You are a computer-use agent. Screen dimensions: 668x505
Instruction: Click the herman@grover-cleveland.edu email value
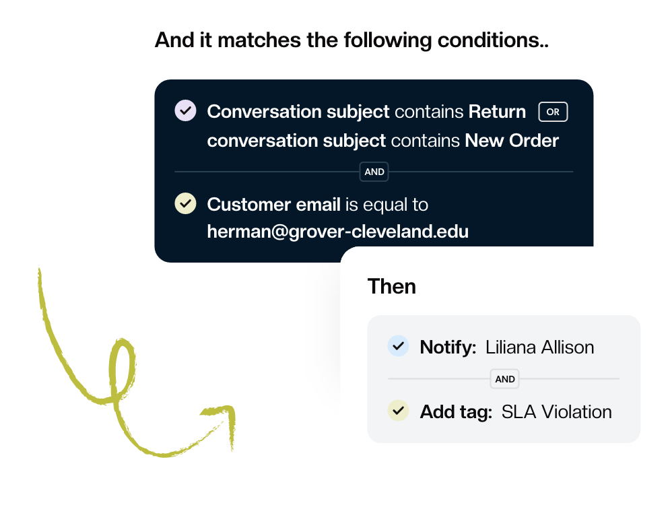pos(338,232)
